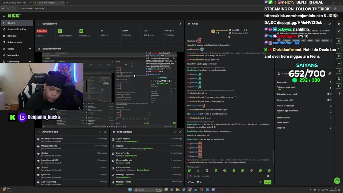Open a new browser tab
The height and width of the screenshot is (193, 343).
tap(67, 3)
